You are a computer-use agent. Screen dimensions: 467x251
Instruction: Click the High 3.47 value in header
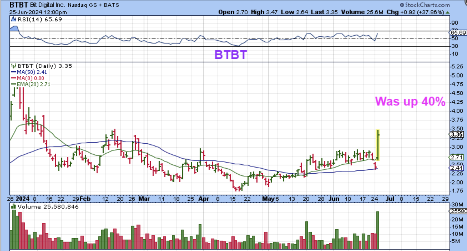264,12
